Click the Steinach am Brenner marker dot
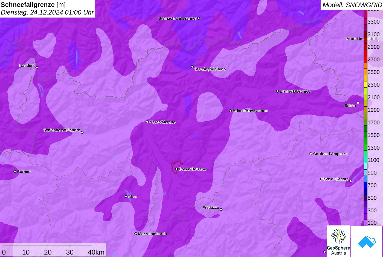The image size is (383, 257). [199, 18]
